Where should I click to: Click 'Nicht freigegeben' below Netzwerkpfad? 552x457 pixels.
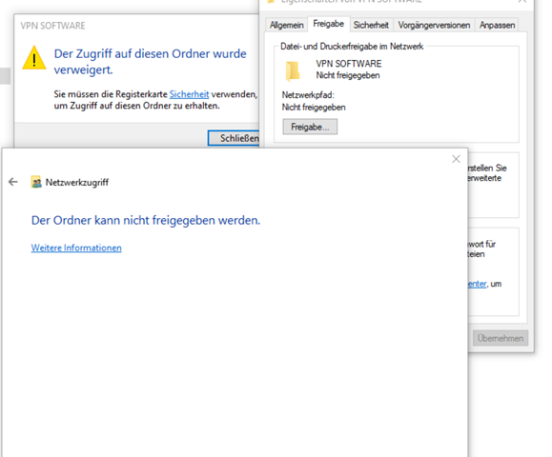(314, 108)
